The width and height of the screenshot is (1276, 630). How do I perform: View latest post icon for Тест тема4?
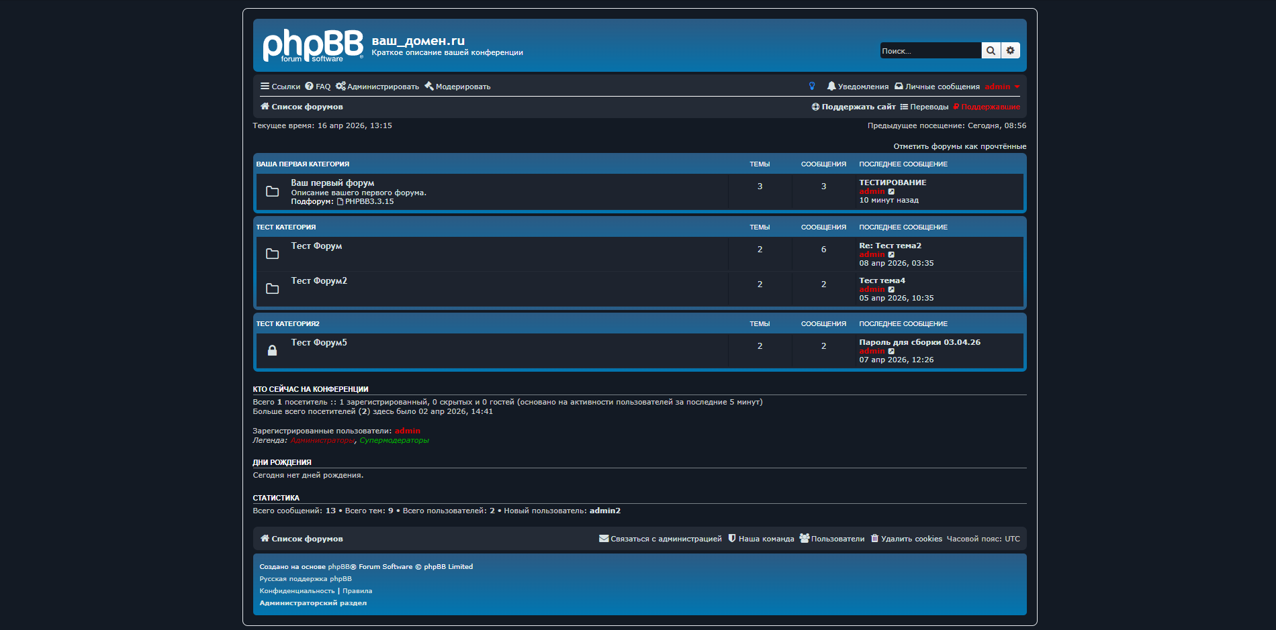click(891, 290)
